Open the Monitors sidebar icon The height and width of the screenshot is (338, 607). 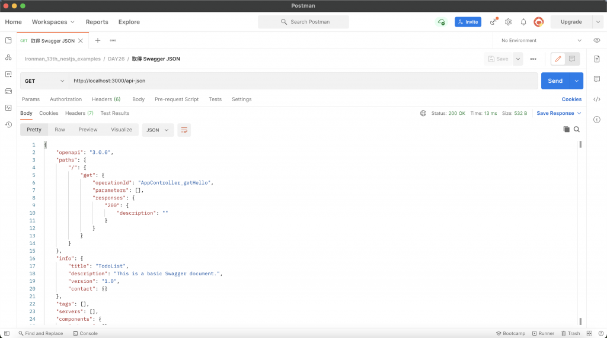tap(8, 108)
